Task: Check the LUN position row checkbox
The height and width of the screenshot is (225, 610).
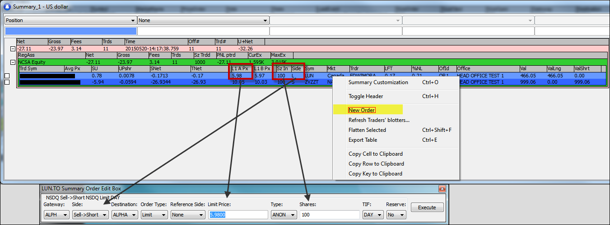Action: click(x=7, y=76)
